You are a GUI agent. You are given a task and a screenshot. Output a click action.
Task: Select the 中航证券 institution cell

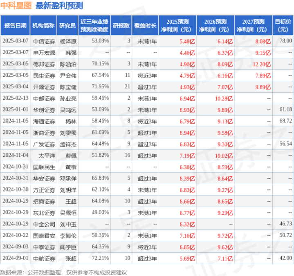[44, 258]
